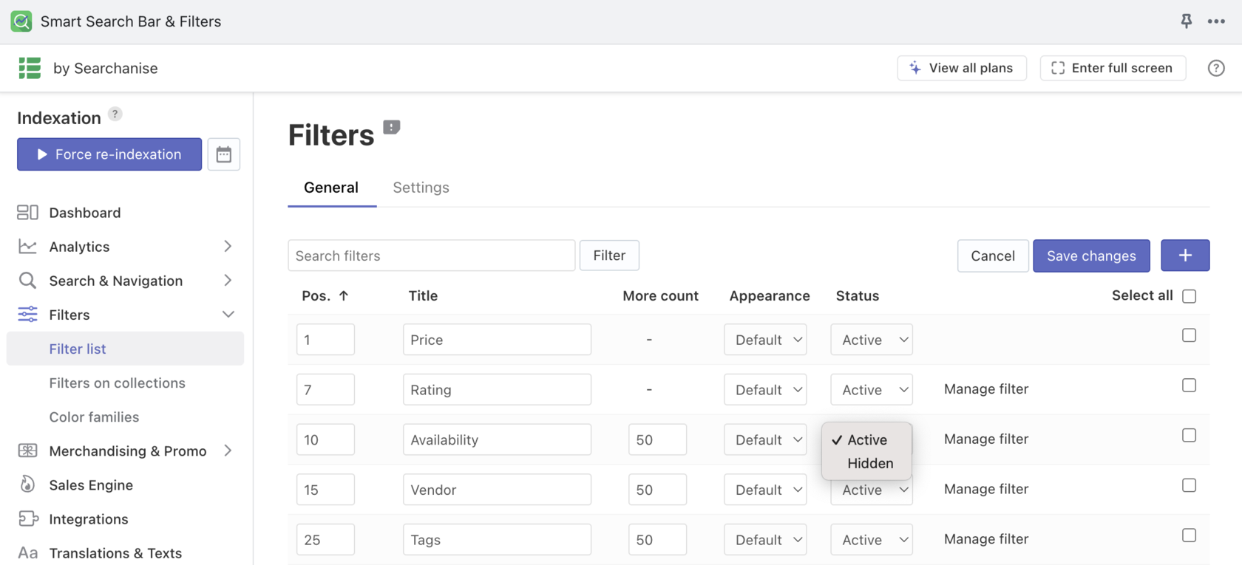Open the three-dots more options menu
The height and width of the screenshot is (565, 1242).
coord(1216,21)
